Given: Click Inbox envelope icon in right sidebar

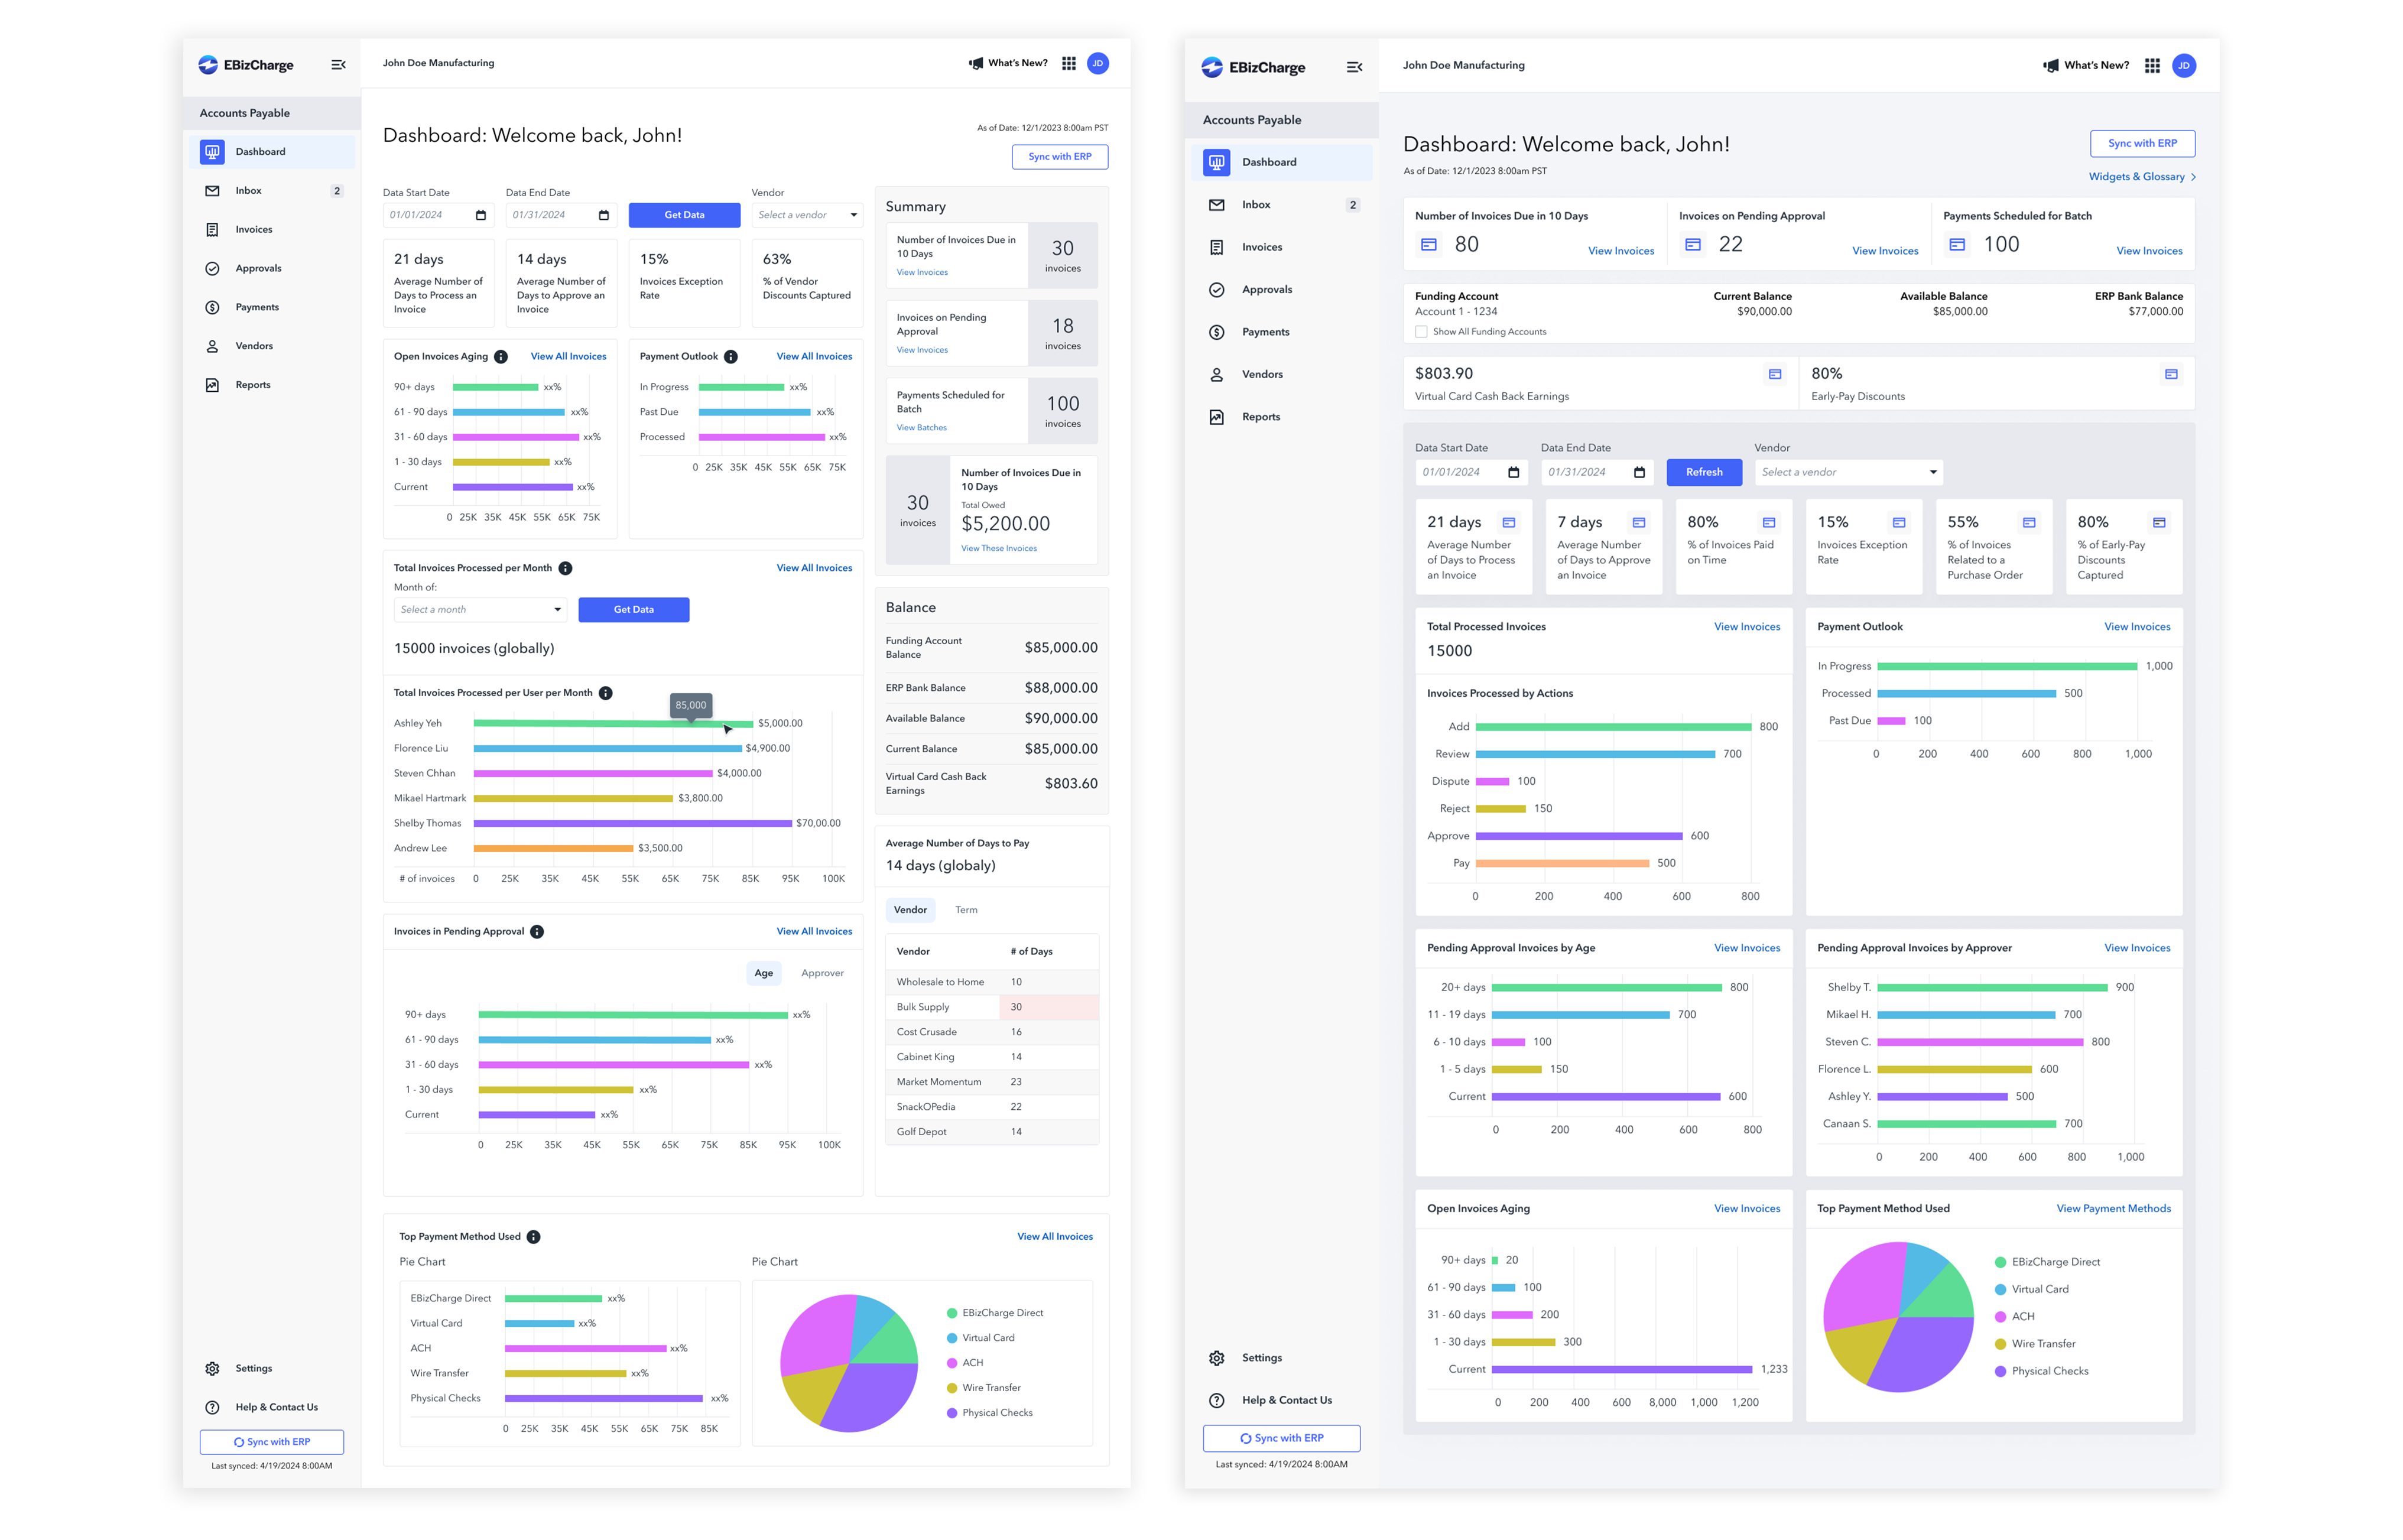Looking at the screenshot, I should point(1216,205).
